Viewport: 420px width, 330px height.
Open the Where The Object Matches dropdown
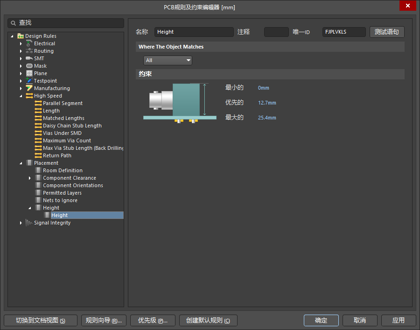pos(168,60)
